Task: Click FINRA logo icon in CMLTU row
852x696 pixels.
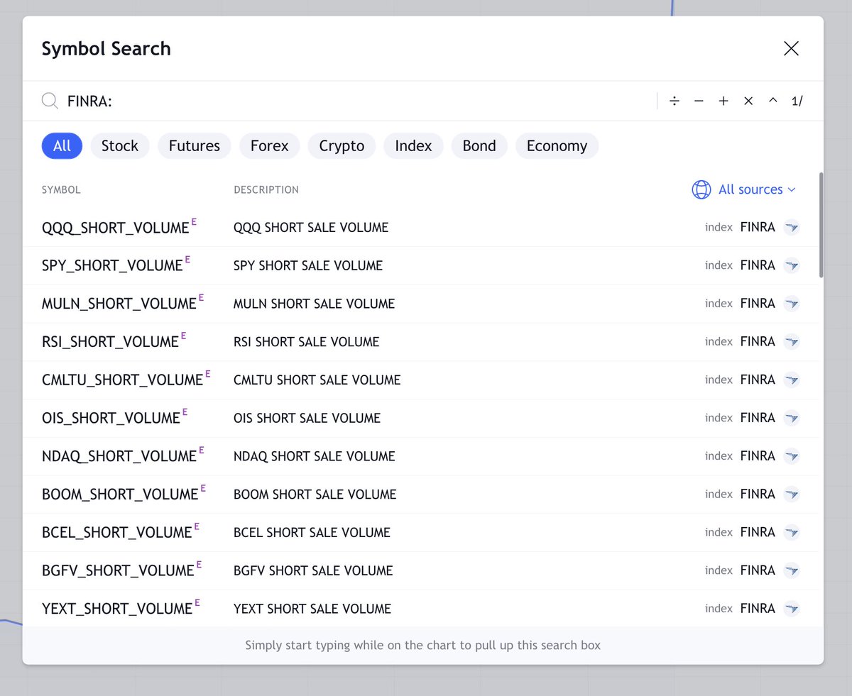Action: click(x=792, y=380)
